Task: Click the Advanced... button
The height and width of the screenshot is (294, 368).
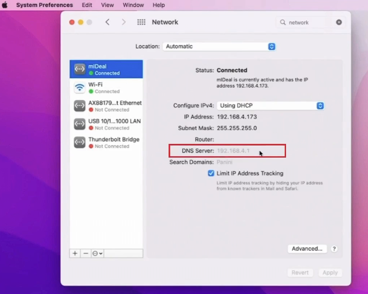Action: pos(307,249)
